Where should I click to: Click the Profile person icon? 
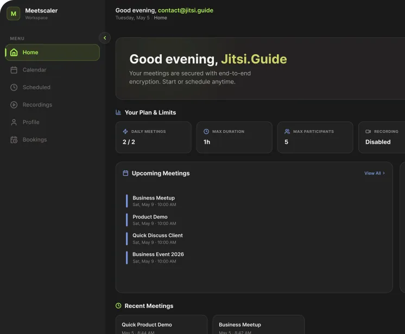14,122
